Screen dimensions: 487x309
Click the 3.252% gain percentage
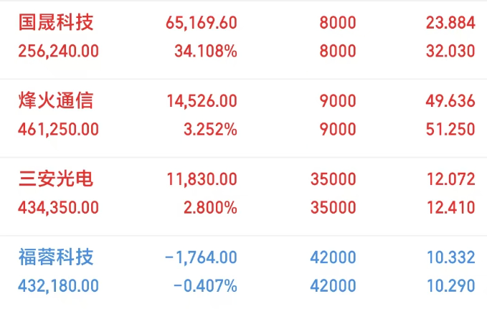[x=209, y=129]
